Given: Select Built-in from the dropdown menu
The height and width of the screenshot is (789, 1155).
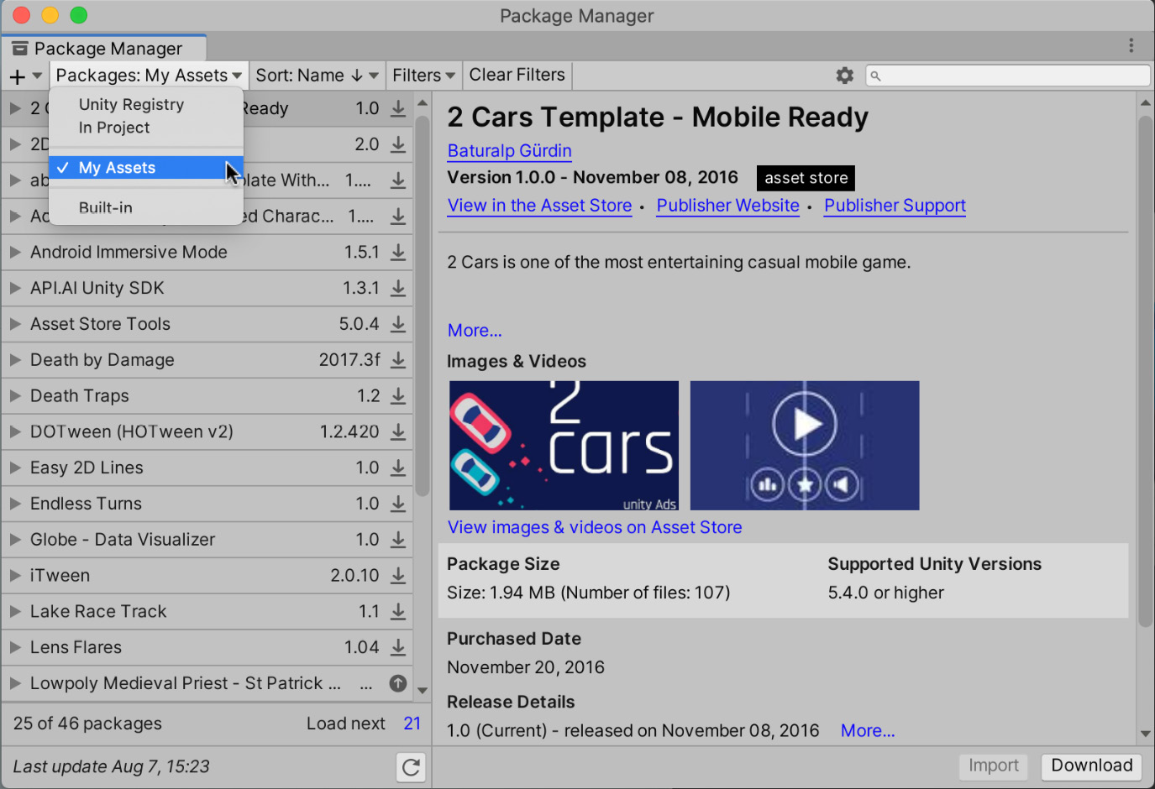Looking at the screenshot, I should (x=146, y=207).
